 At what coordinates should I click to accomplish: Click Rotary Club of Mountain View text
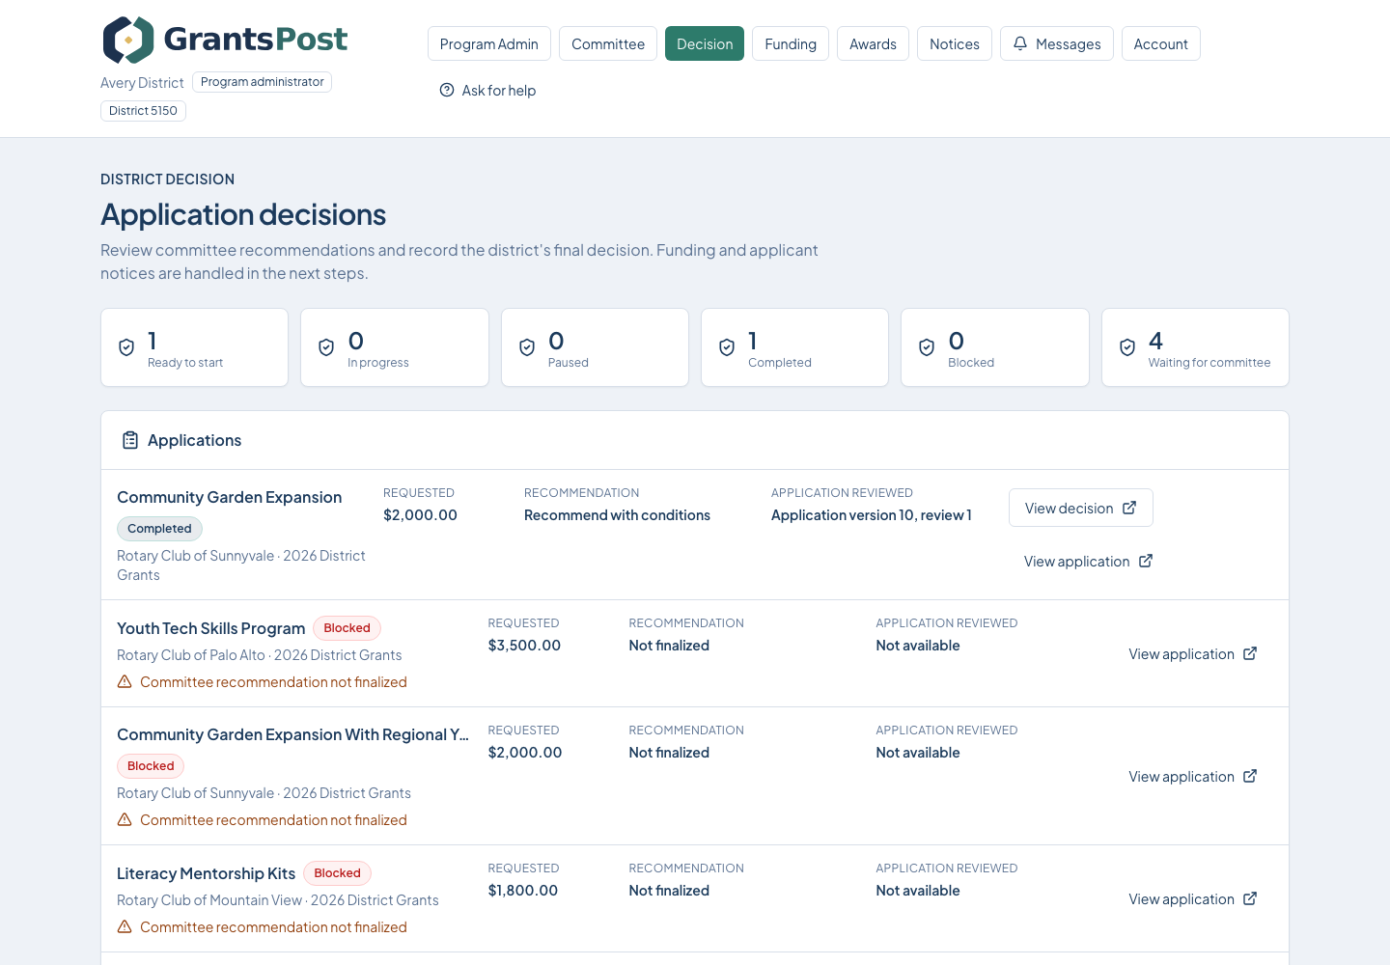[209, 900]
